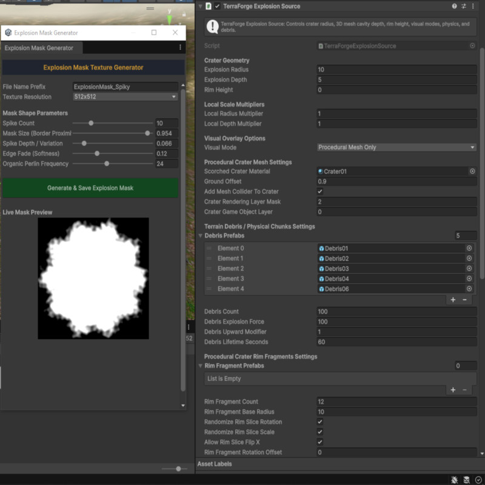The width and height of the screenshot is (485, 485).
Task: Toggle Add Mesh Collider To Crater checkbox
Action: [320, 192]
